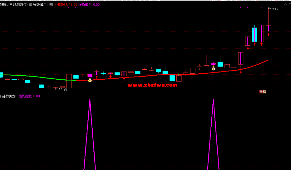Viewport: 291px width, 170px height.
Task: Click the tip of the second magenta peak in 强势御龙F
Action: [x=213, y=100]
